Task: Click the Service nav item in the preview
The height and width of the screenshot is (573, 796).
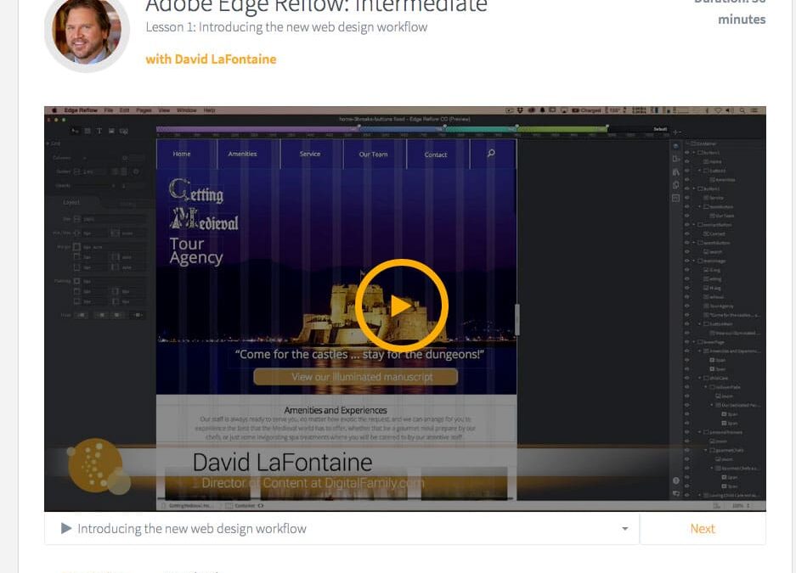Action: (310, 154)
